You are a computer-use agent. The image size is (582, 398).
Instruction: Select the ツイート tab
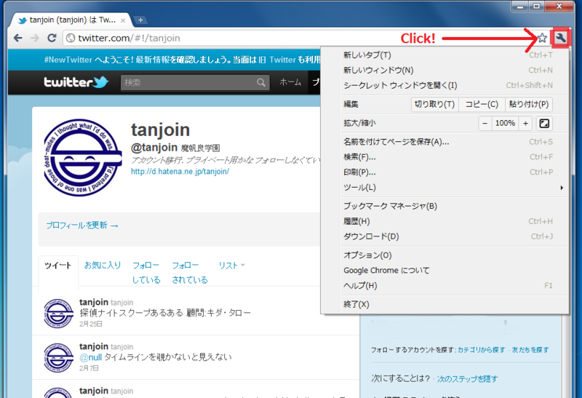tap(58, 266)
